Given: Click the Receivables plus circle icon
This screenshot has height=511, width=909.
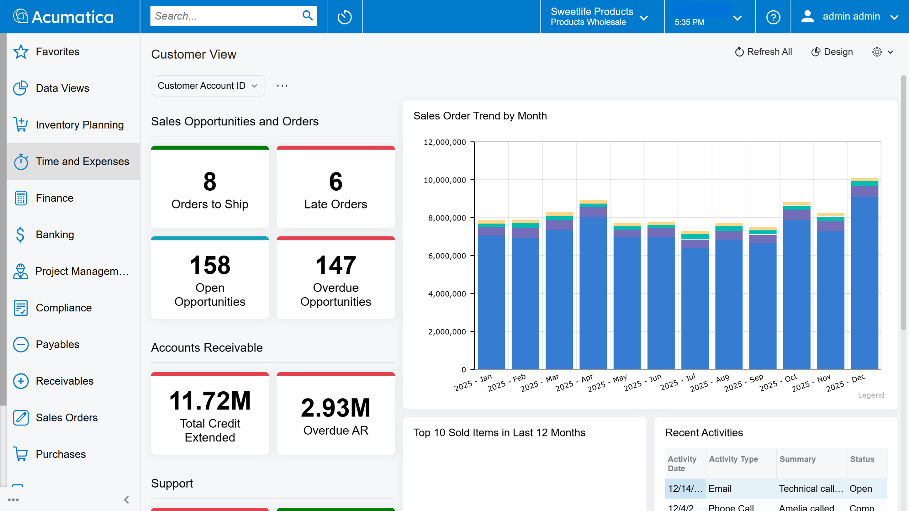Looking at the screenshot, I should pos(21,381).
